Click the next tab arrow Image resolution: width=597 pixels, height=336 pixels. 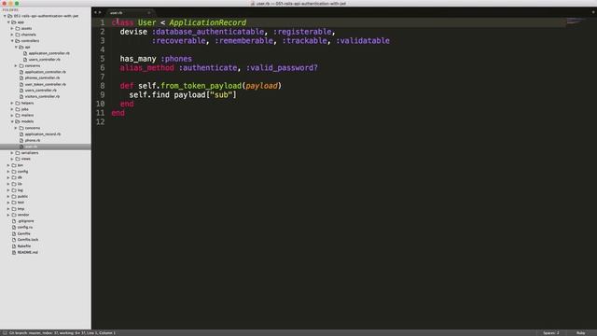point(100,12)
